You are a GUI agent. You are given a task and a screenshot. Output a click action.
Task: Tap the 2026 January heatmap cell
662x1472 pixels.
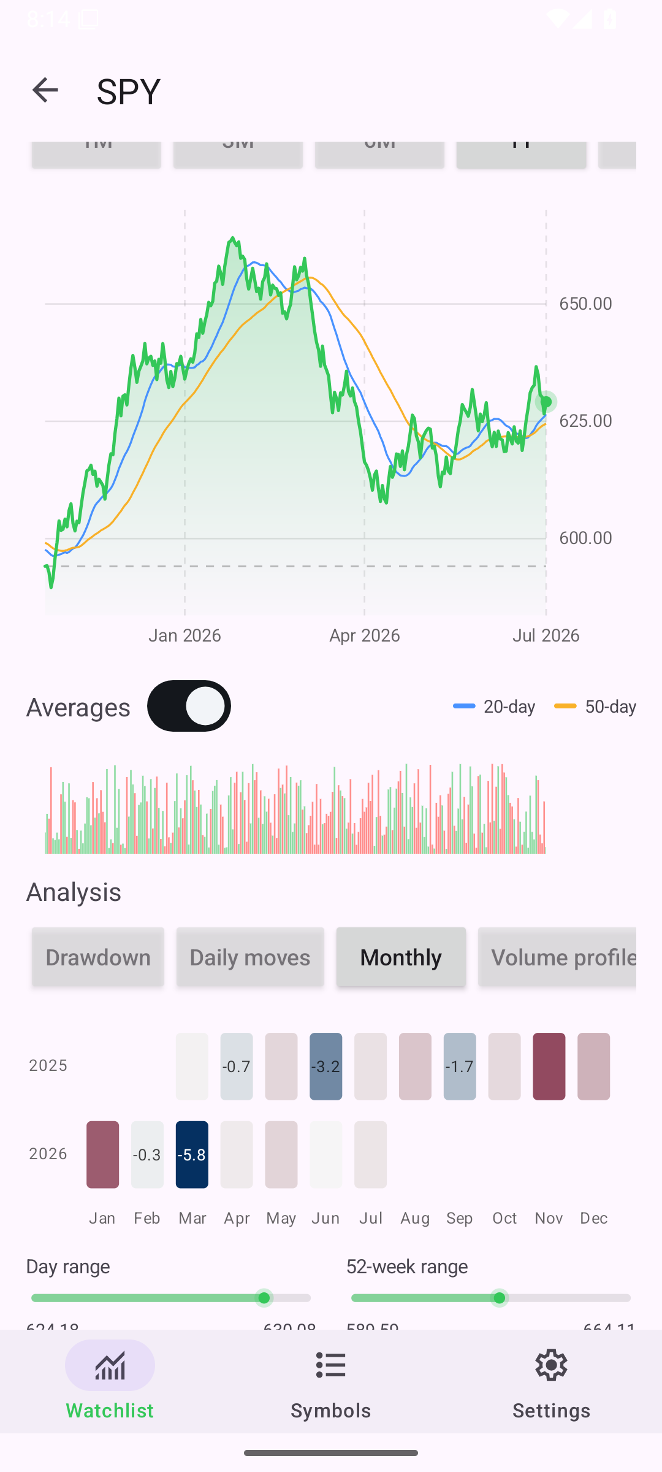click(x=102, y=1155)
